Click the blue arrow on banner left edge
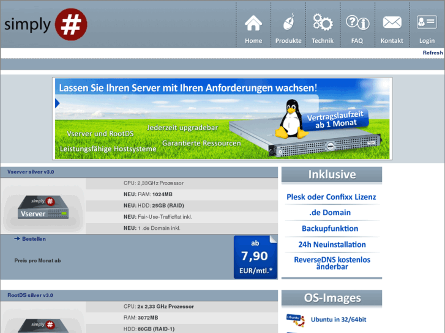Image resolution: width=445 pixels, height=333 pixels. pyautogui.click(x=58, y=103)
